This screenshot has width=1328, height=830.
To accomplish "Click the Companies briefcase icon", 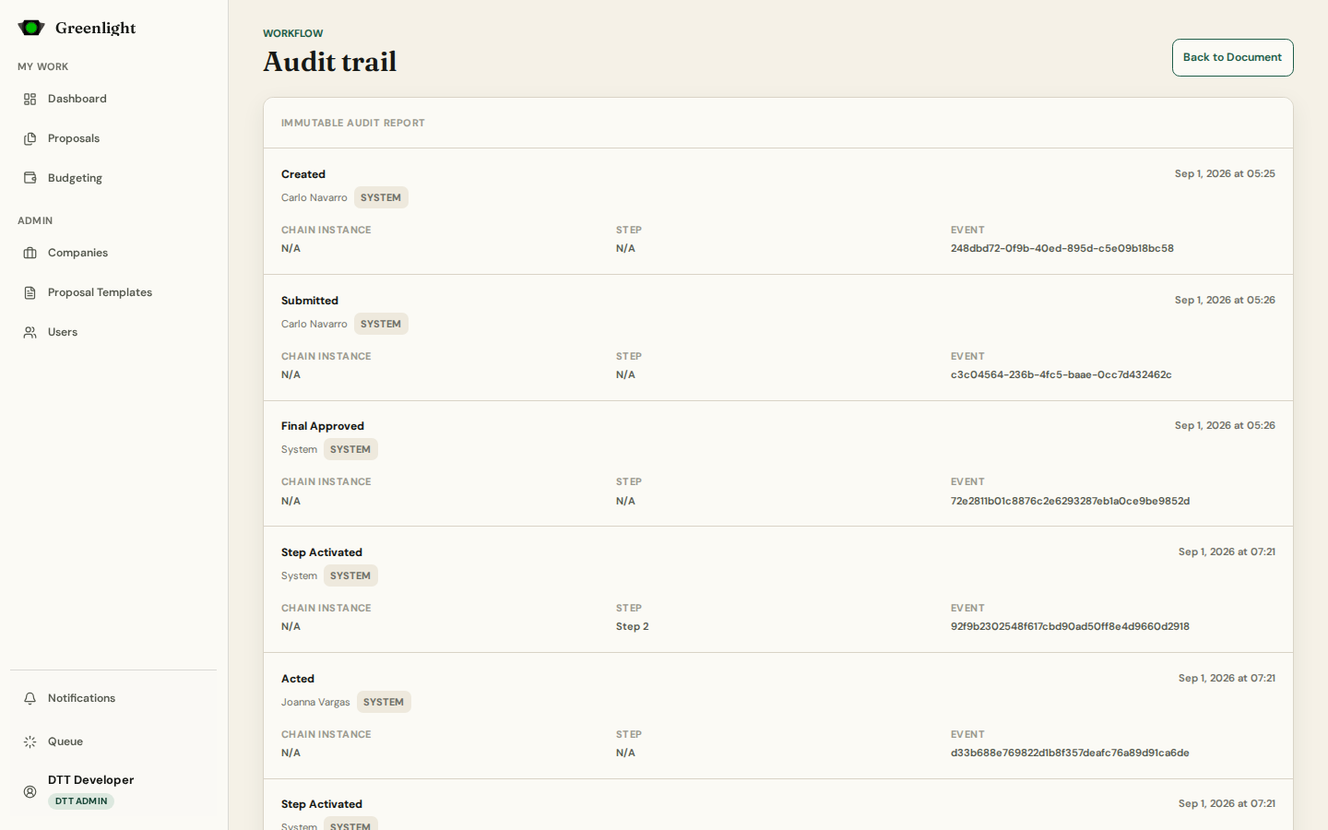I will point(30,253).
